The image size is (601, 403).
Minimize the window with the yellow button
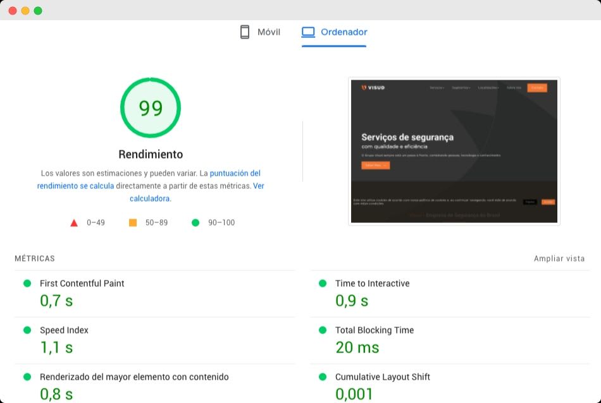(25, 11)
